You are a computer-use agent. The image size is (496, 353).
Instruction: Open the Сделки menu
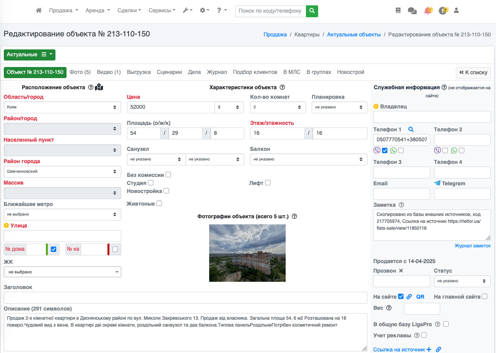[129, 11]
